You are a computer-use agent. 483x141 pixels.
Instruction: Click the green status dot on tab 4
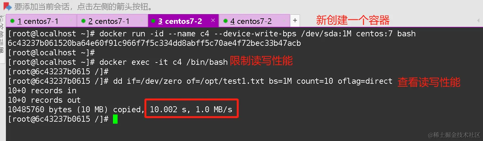225,21
